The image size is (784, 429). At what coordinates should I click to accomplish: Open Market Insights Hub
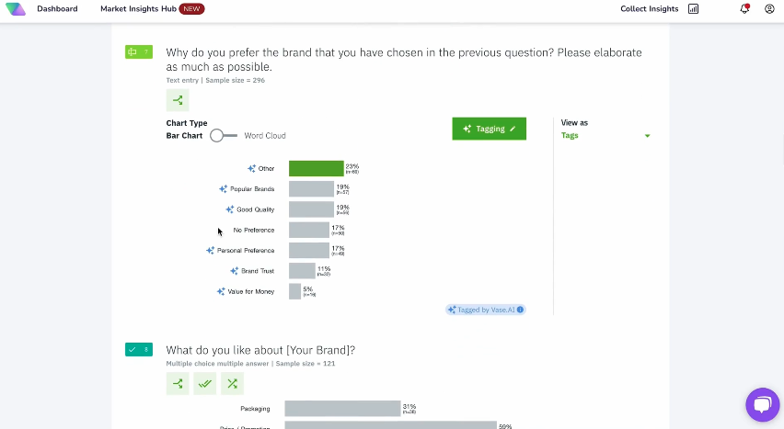139,9
